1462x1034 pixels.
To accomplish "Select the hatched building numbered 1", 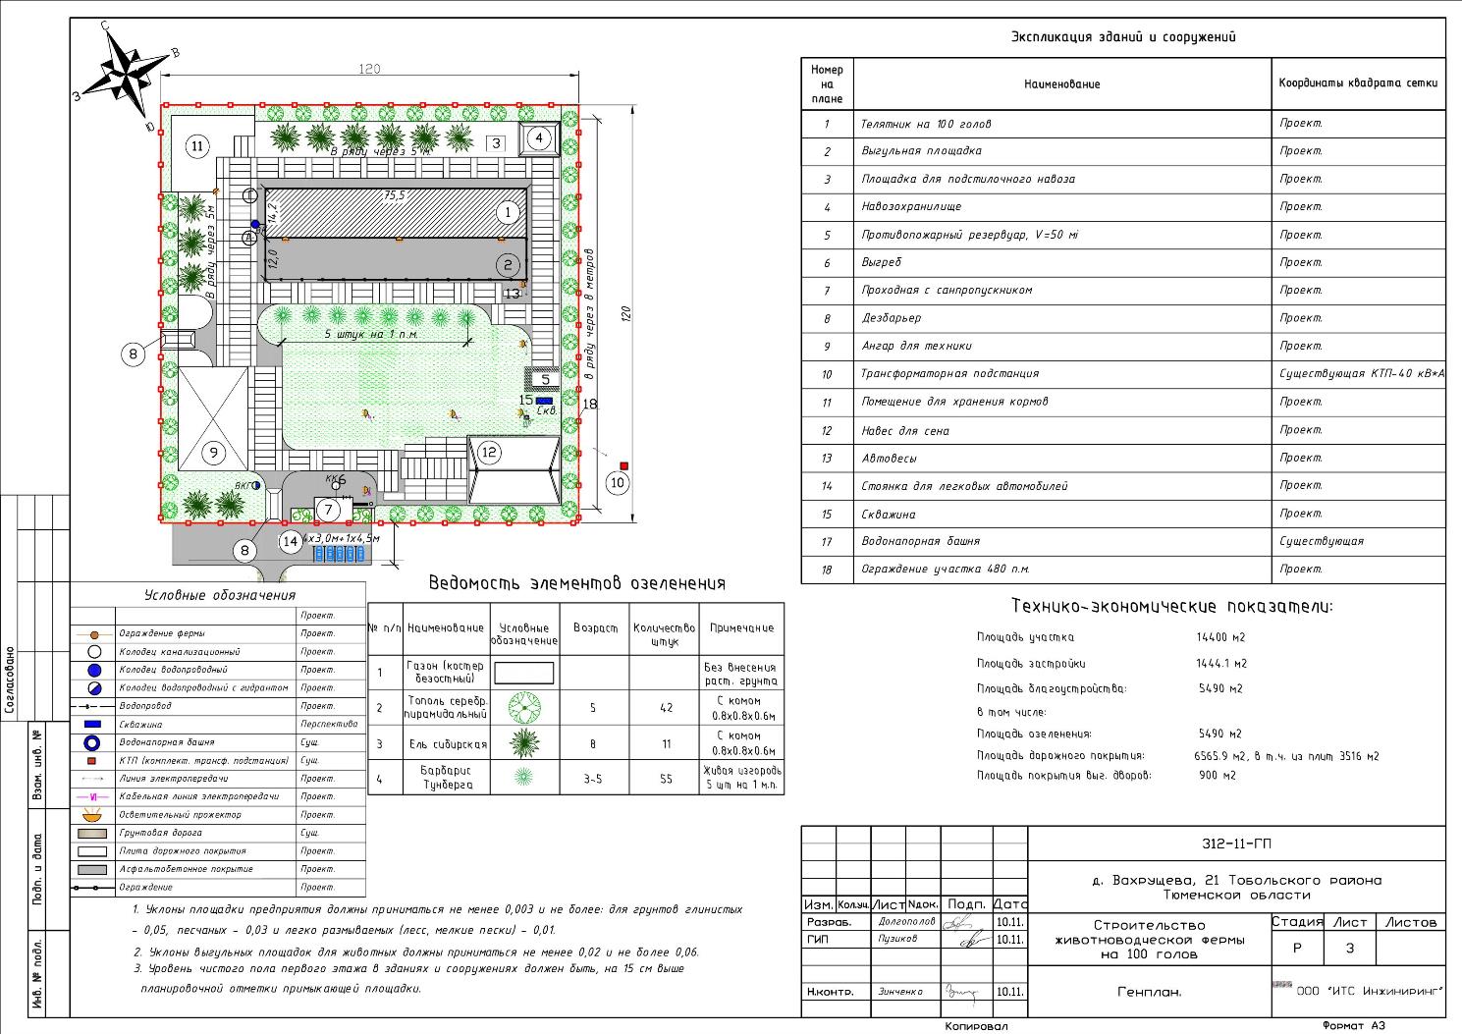I will (x=398, y=212).
